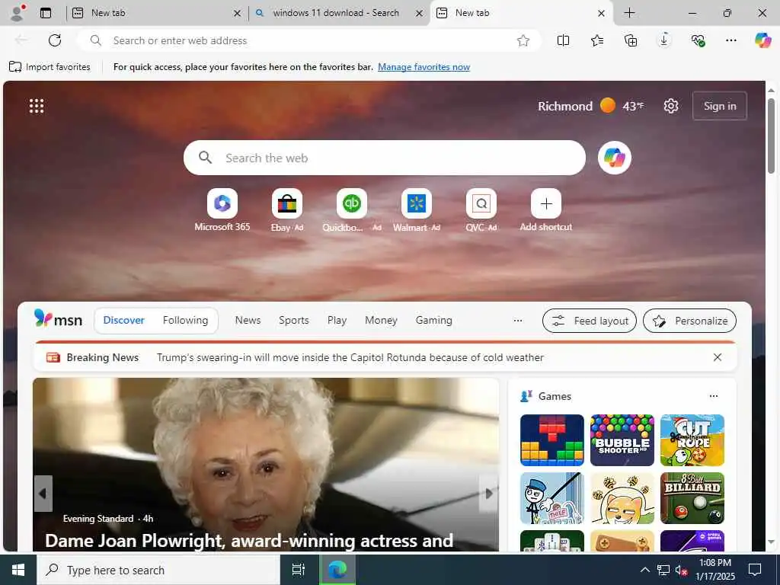Image resolution: width=780 pixels, height=585 pixels.
Task: Launch the block puzzle game tile
Action: (551, 440)
